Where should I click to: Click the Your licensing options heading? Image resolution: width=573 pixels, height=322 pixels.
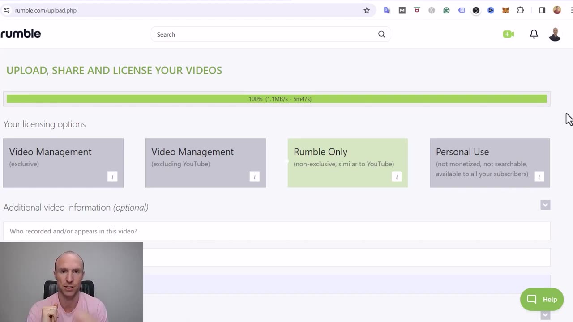click(44, 124)
